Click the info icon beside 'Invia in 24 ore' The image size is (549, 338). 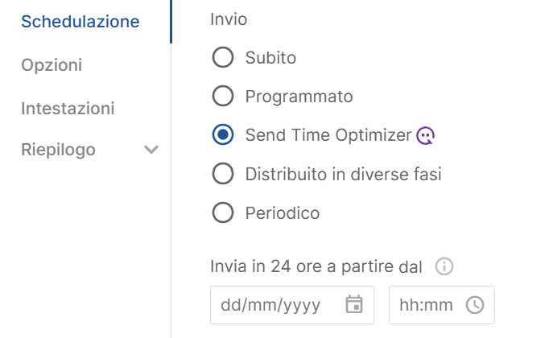tap(444, 266)
